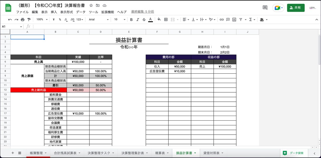This screenshot has width=321, height=158.
Task: Open comment history icon
Action: coord(265,8)
